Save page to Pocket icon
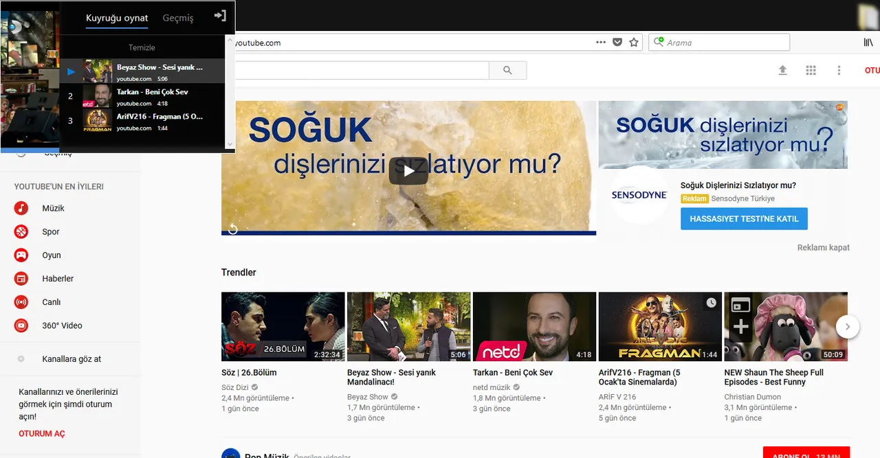This screenshot has width=880, height=458. (617, 43)
